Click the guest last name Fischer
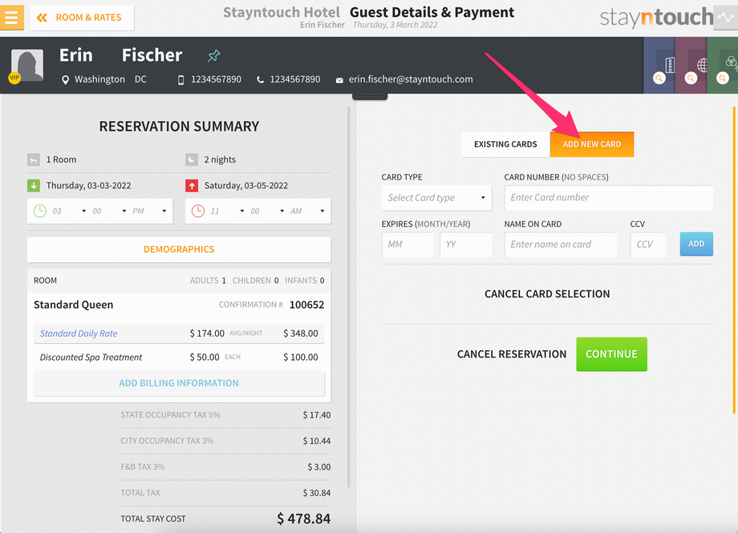The image size is (738, 533). point(152,55)
